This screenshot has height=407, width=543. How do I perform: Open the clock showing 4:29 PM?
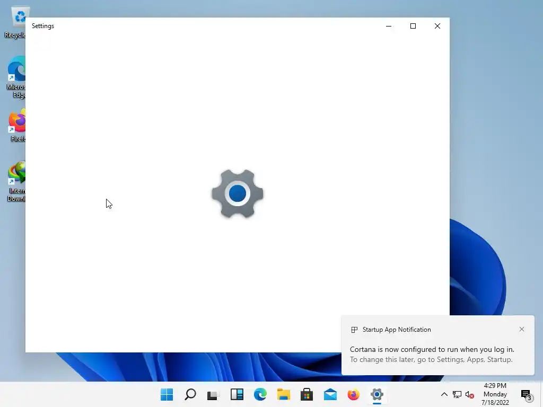(495, 394)
